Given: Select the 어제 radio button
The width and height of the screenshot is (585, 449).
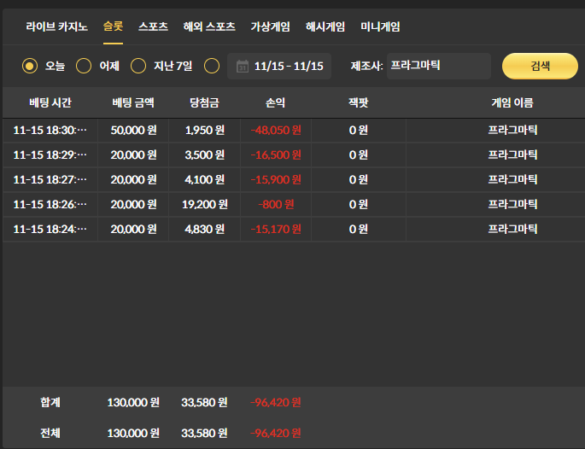Looking at the screenshot, I should tap(85, 66).
